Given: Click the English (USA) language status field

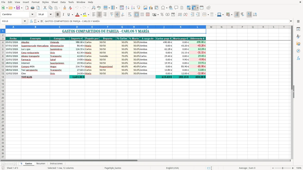Looking at the screenshot, I should pyautogui.click(x=172, y=168).
